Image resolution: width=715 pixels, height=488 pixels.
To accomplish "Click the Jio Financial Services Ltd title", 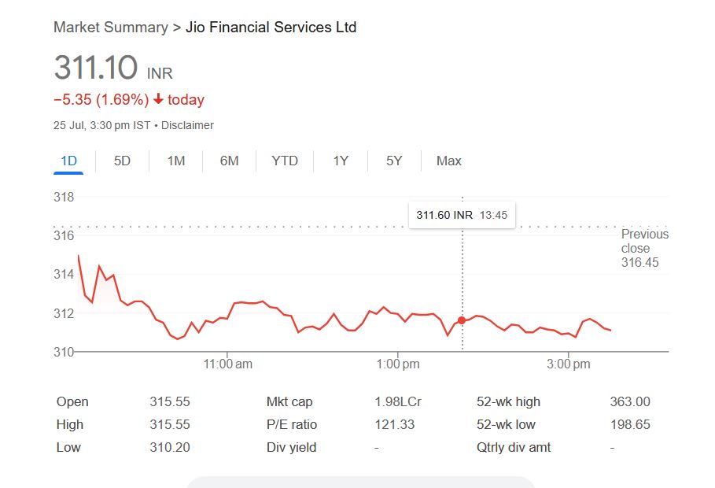I will click(x=271, y=28).
